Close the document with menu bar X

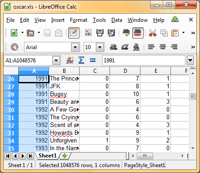191,20
